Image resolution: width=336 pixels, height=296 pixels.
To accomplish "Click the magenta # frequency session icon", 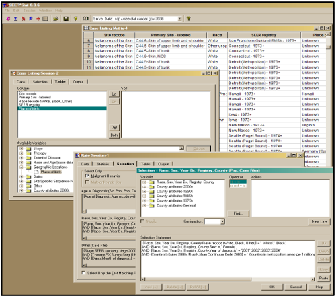I will point(8,19).
